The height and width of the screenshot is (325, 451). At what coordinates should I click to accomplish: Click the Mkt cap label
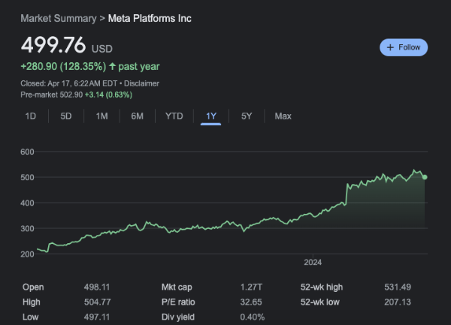177,287
